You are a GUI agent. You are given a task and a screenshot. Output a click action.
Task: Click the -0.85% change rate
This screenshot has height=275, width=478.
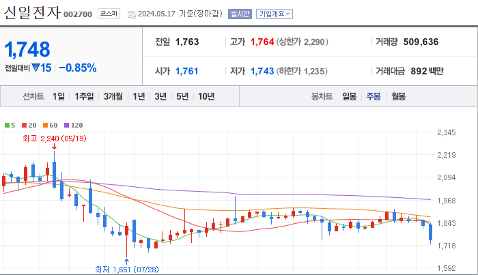point(78,68)
